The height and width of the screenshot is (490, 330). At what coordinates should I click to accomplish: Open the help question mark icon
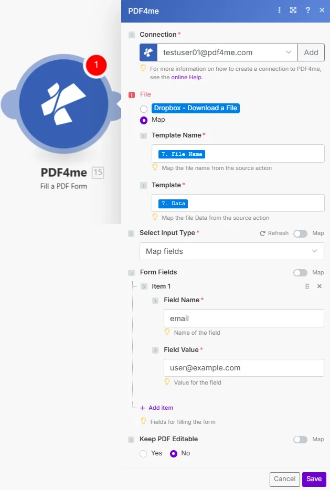point(308,10)
